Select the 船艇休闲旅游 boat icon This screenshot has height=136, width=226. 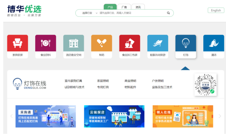click(158, 43)
